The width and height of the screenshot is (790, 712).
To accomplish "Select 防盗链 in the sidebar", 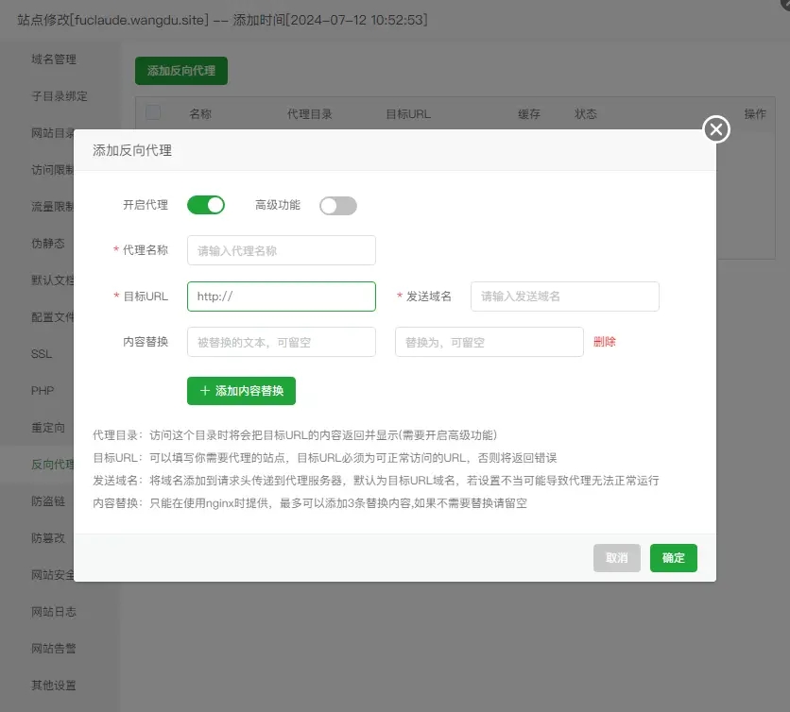I will [48, 501].
